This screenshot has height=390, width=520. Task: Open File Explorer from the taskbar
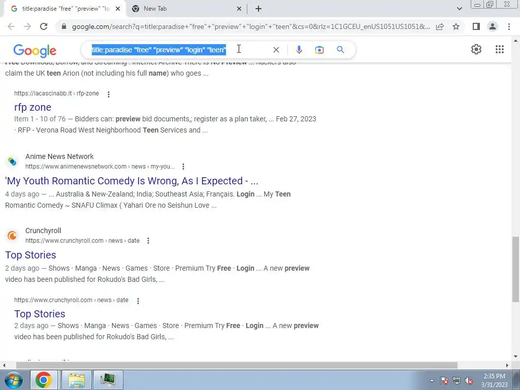point(77,380)
